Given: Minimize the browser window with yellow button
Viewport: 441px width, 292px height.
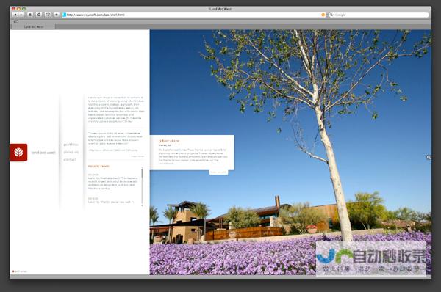Looking at the screenshot, I should click(x=18, y=9).
